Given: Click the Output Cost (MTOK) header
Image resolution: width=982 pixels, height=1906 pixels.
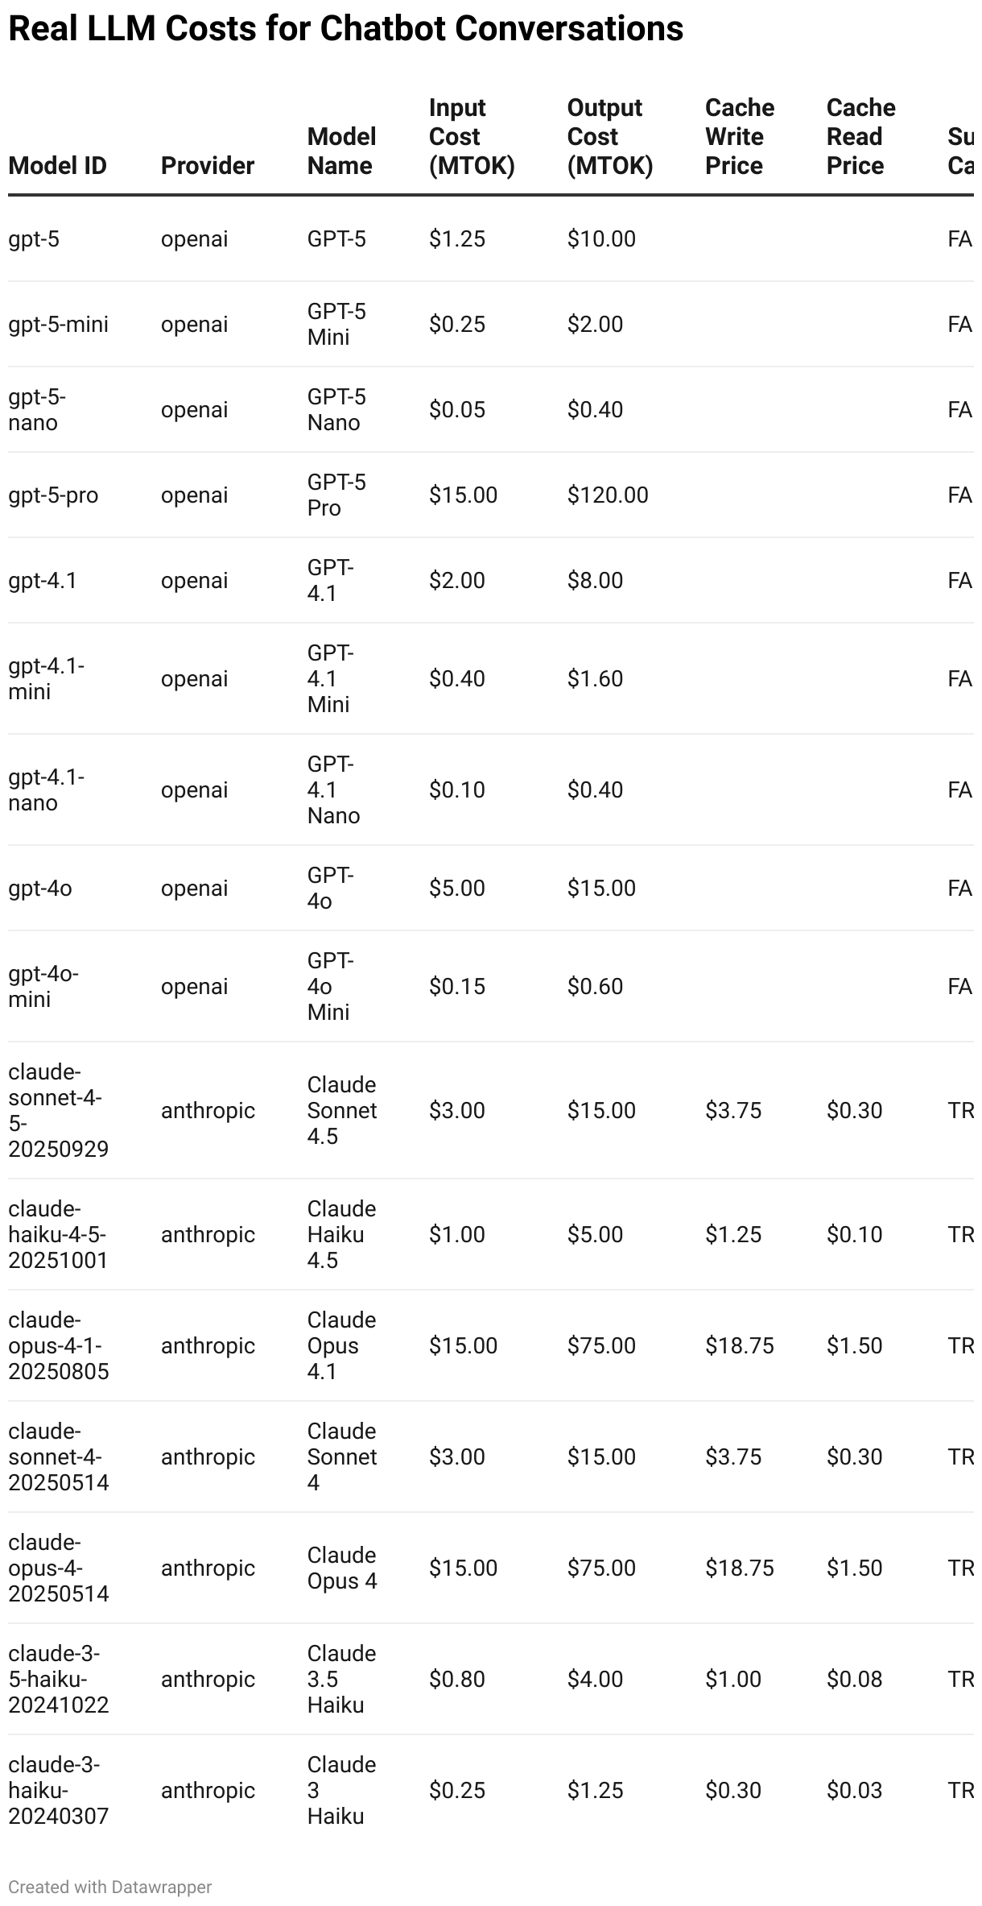Looking at the screenshot, I should tap(609, 137).
